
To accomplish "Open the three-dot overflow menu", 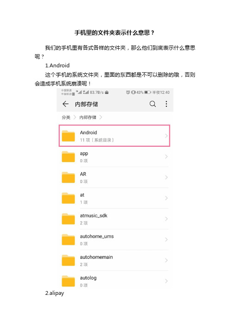I will (166, 104).
